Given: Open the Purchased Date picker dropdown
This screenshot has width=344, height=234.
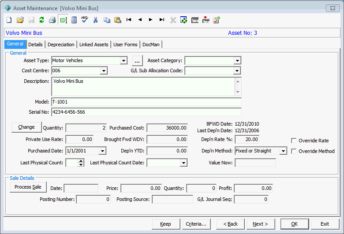Looking at the screenshot, I should point(102,151).
